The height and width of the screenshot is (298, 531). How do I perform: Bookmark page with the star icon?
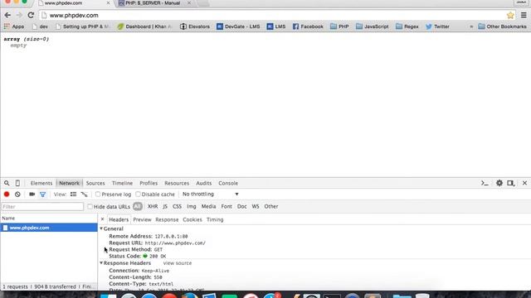coord(510,15)
